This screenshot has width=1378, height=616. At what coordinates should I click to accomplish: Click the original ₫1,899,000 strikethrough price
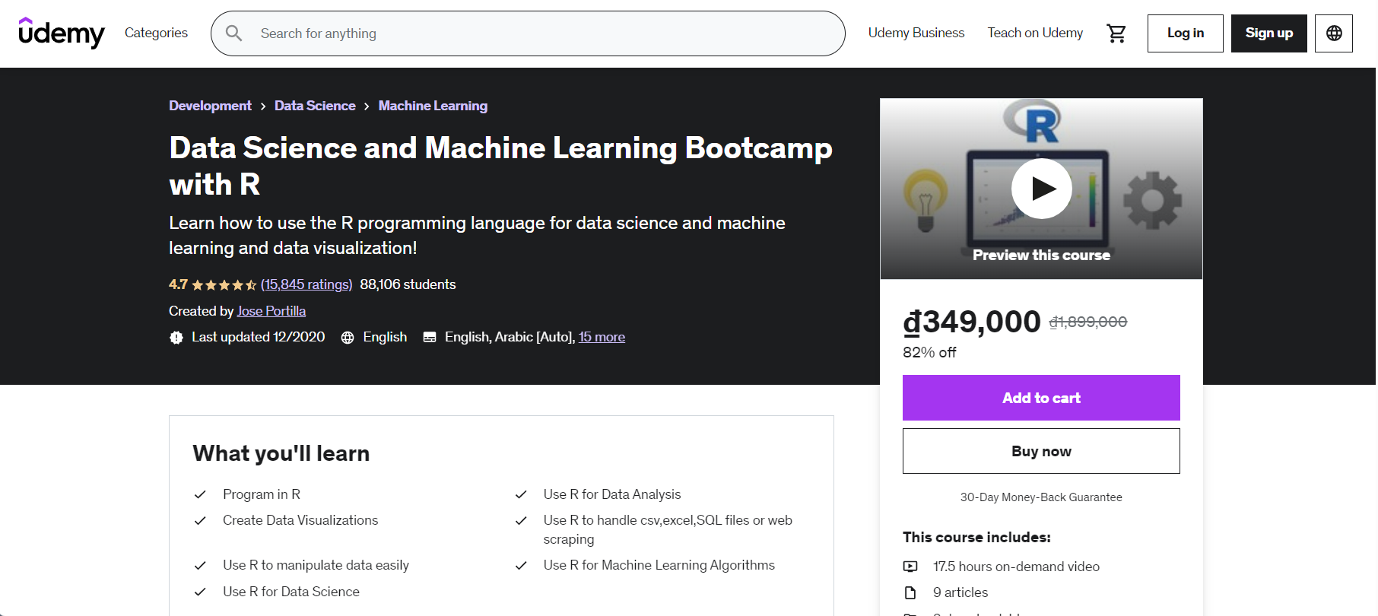pos(1087,322)
